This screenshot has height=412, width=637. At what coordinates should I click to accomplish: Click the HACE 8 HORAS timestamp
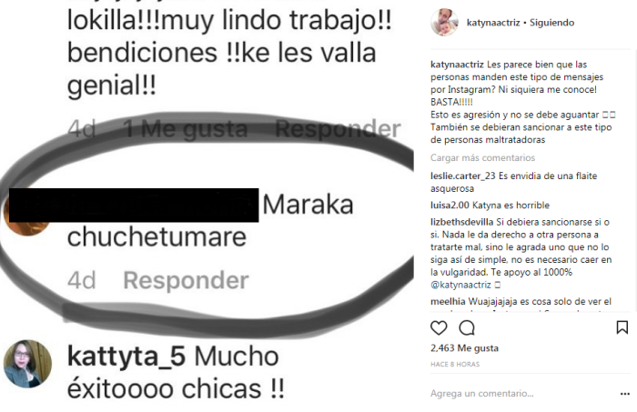[455, 364]
